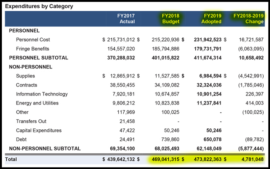Select the highlighted 'FY2018 Budget' column header

click(171, 18)
